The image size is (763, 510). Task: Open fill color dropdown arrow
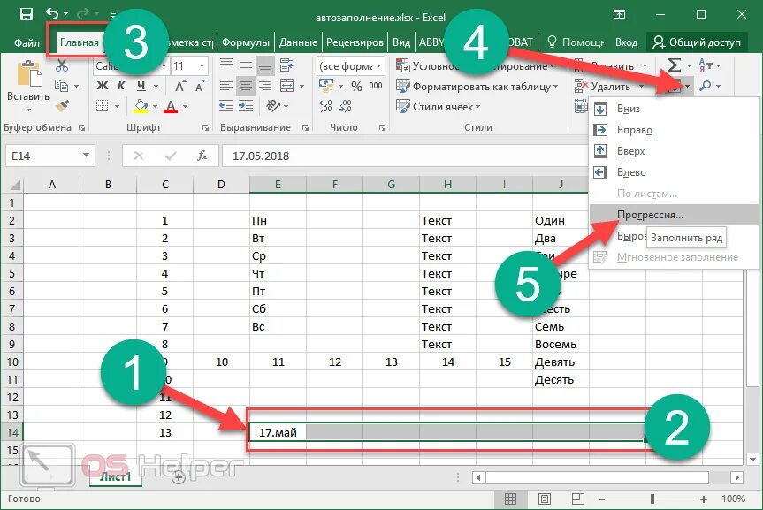tap(156, 106)
